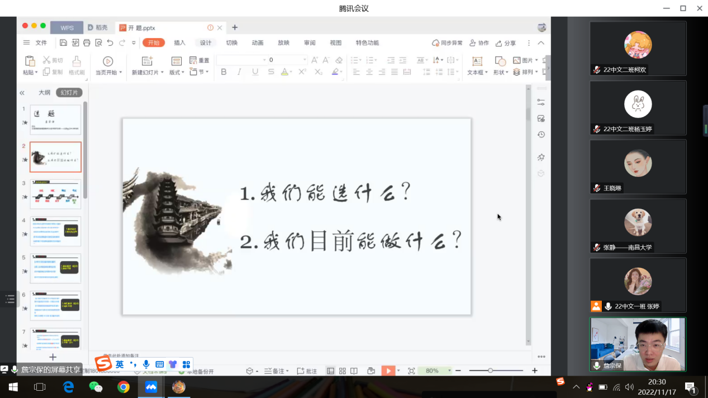
Task: Start slideshow from current slide (当页开始)
Action: [108, 61]
